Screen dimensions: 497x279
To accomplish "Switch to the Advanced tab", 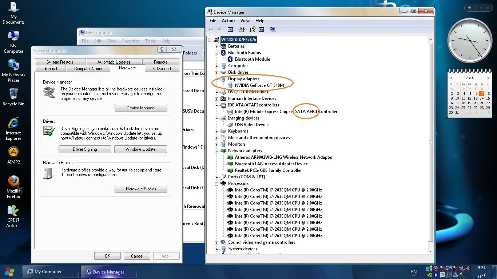I will click(162, 69).
